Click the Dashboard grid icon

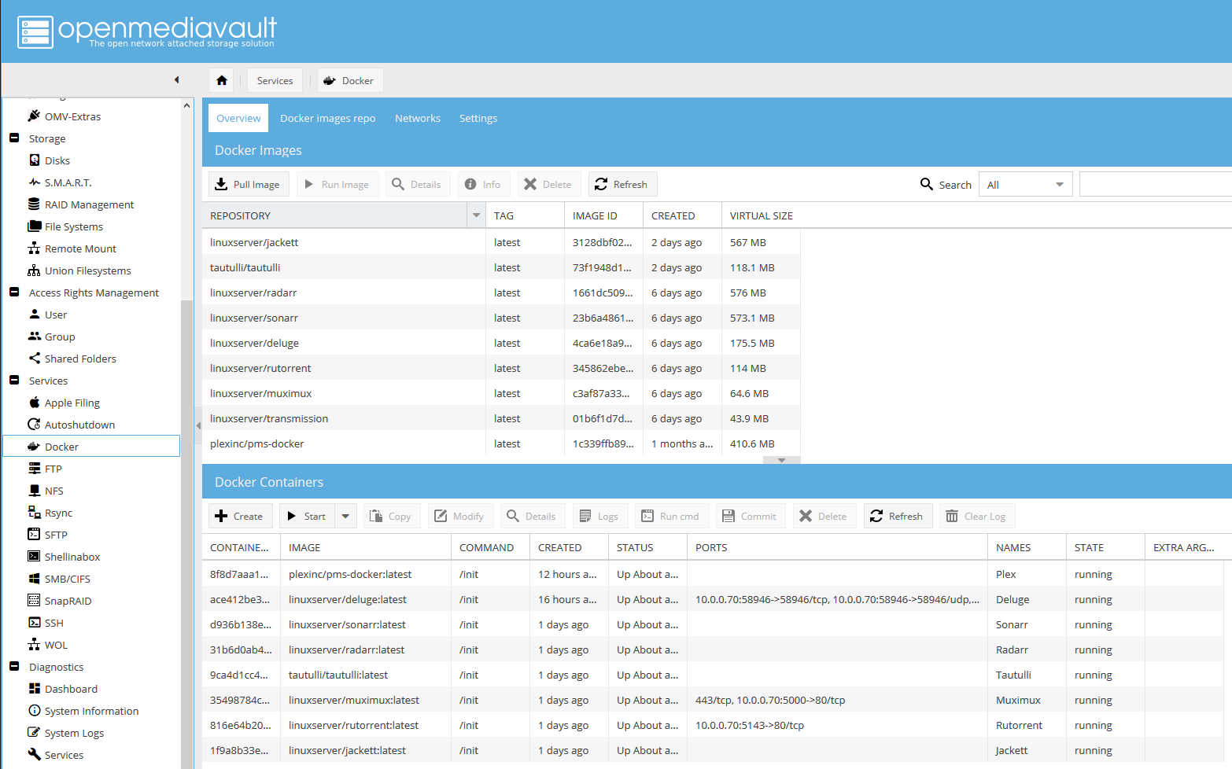pyautogui.click(x=34, y=688)
